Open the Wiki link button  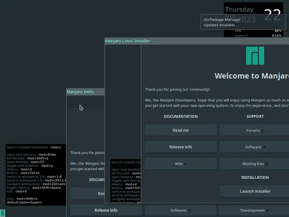[x=181, y=164]
